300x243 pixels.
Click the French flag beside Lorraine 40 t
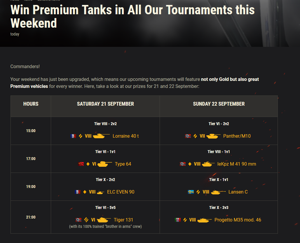coord(73,136)
